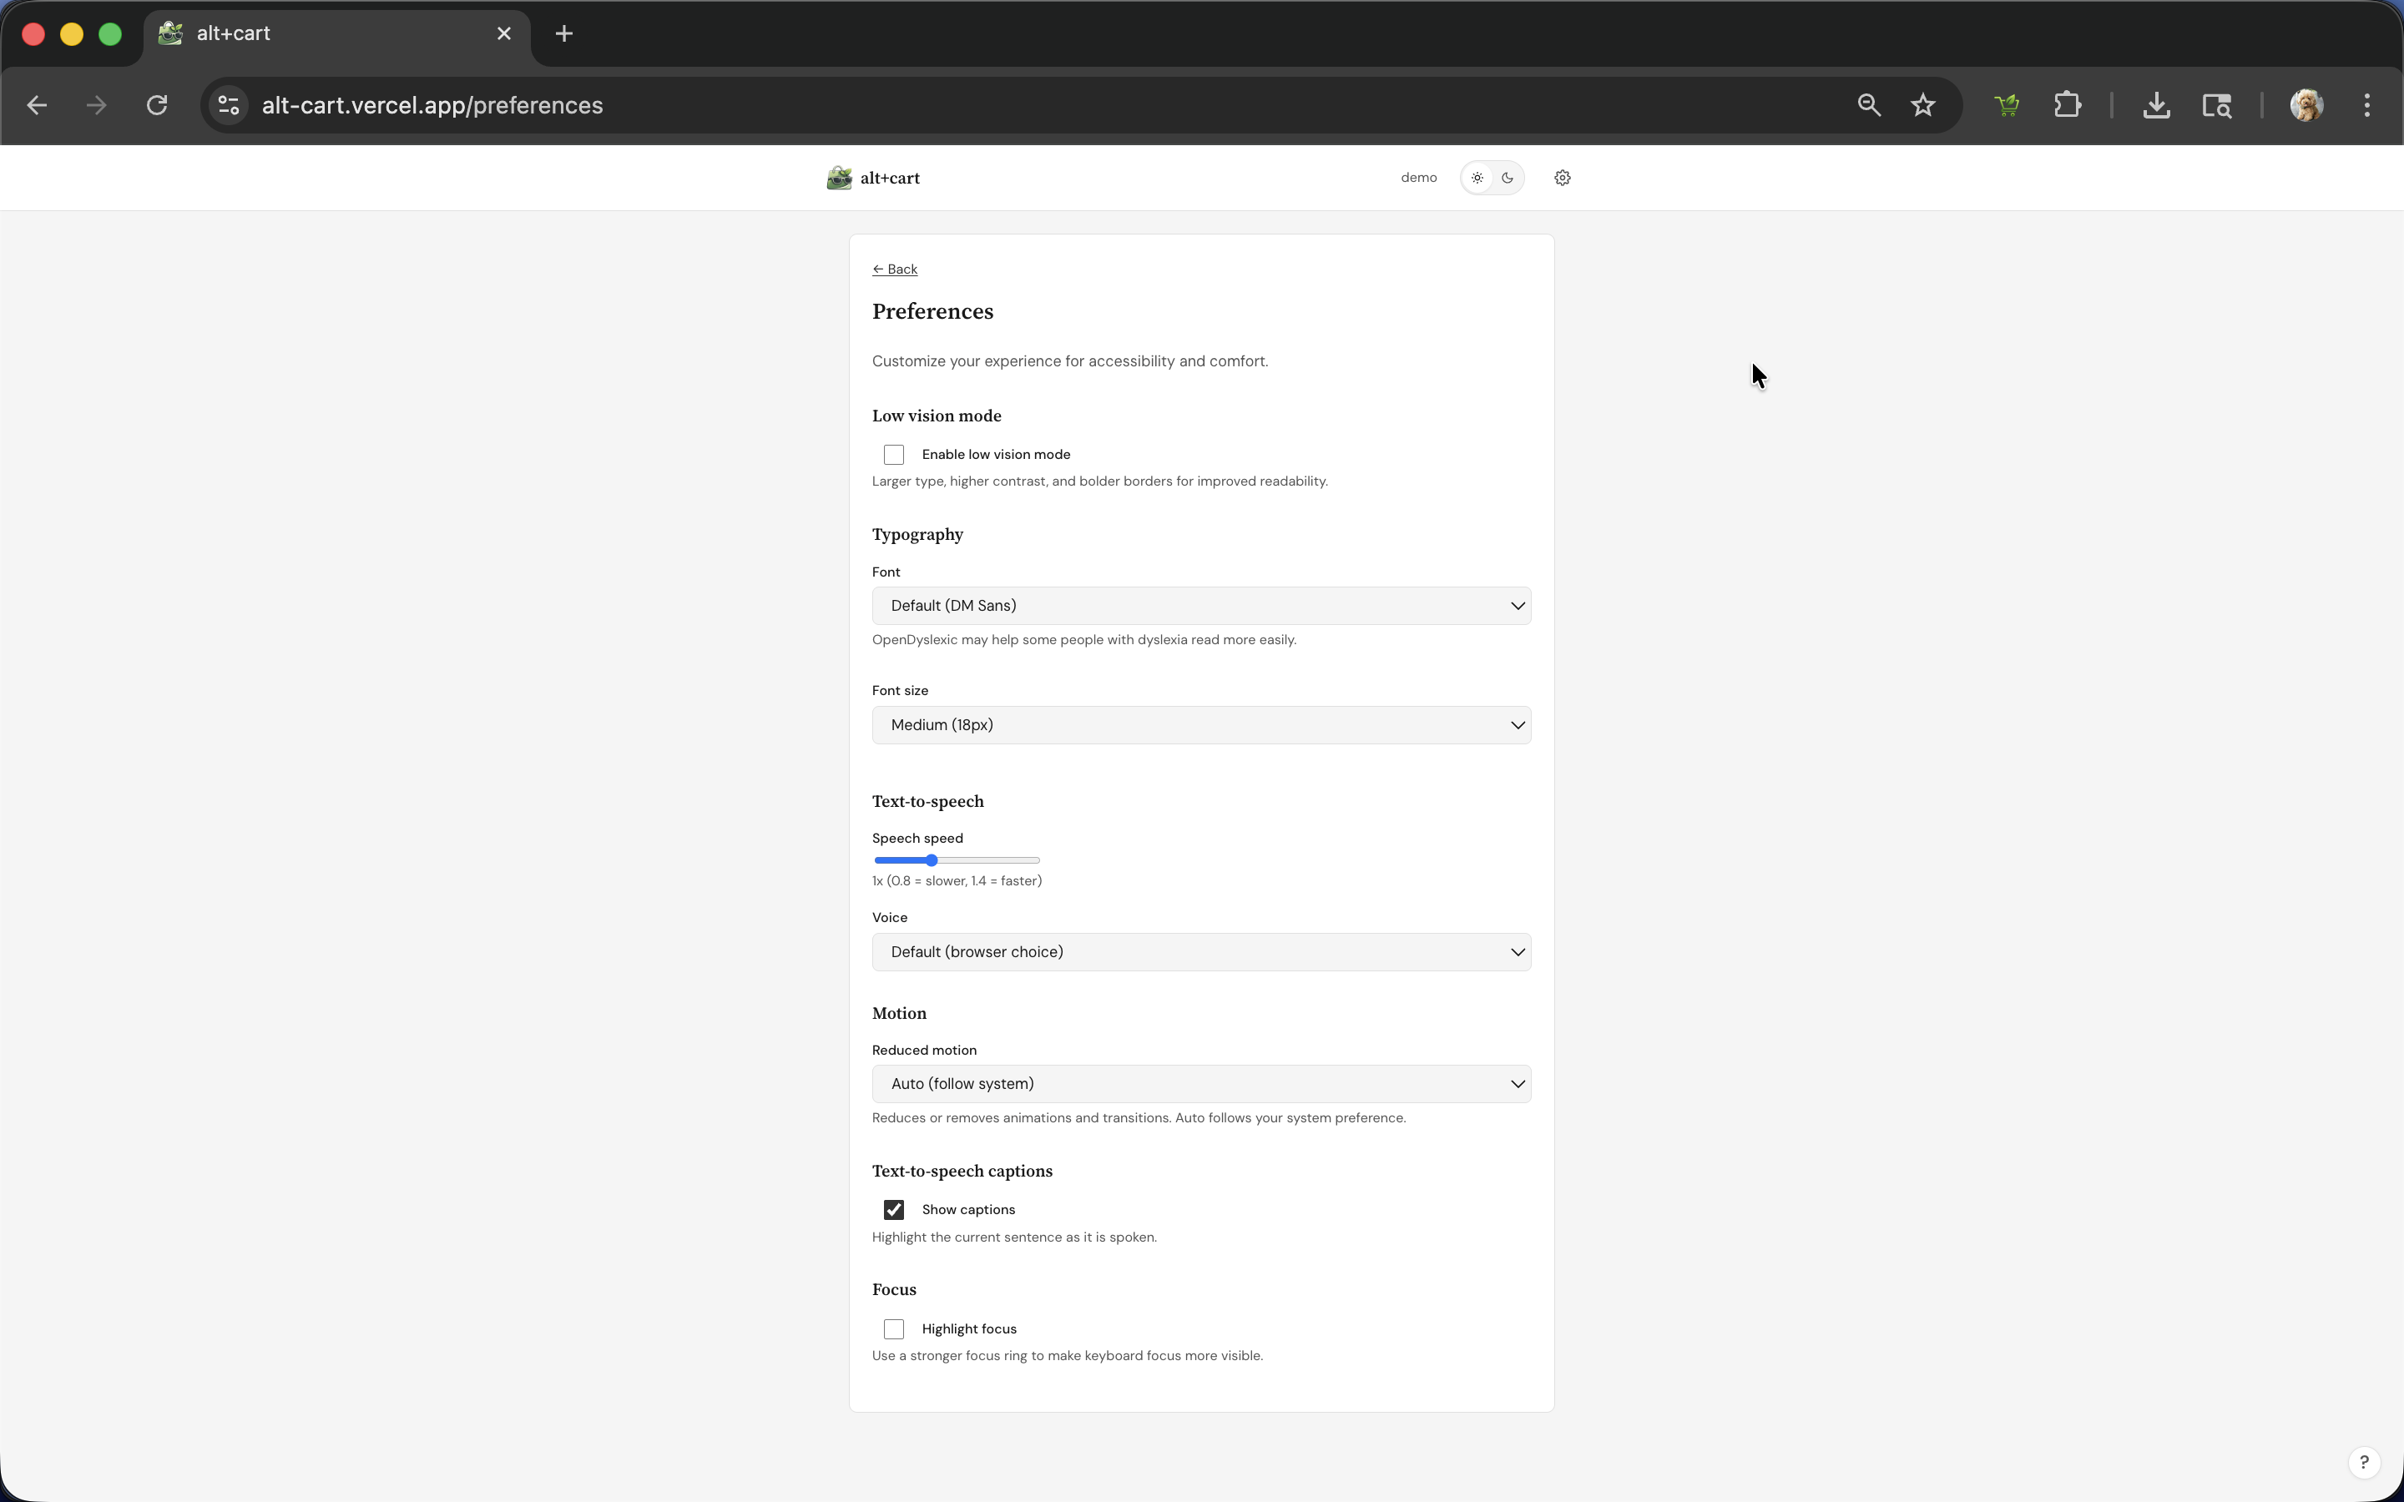
Task: Click the Speech speed slider
Action: (957, 860)
